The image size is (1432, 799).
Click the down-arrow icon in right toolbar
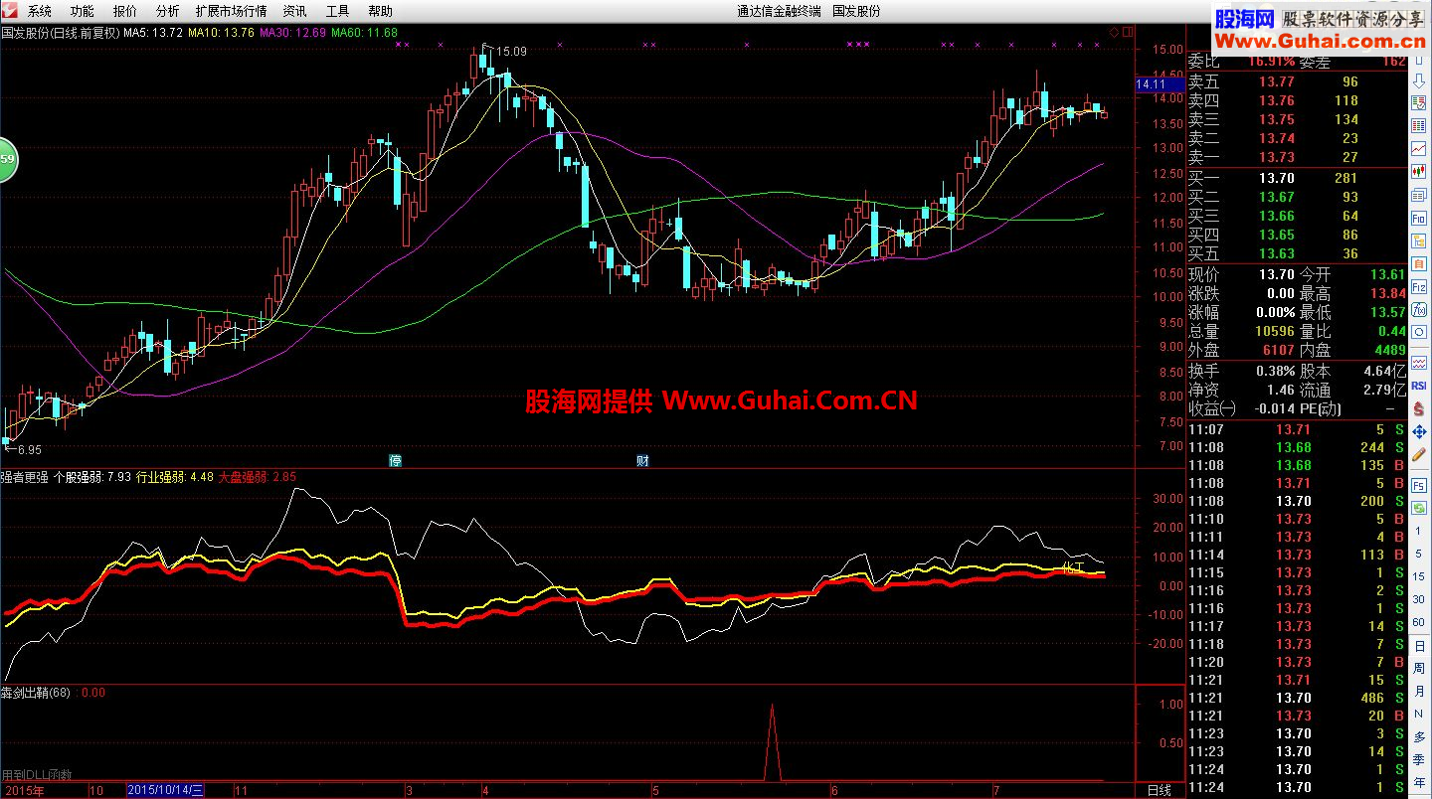pos(1419,81)
